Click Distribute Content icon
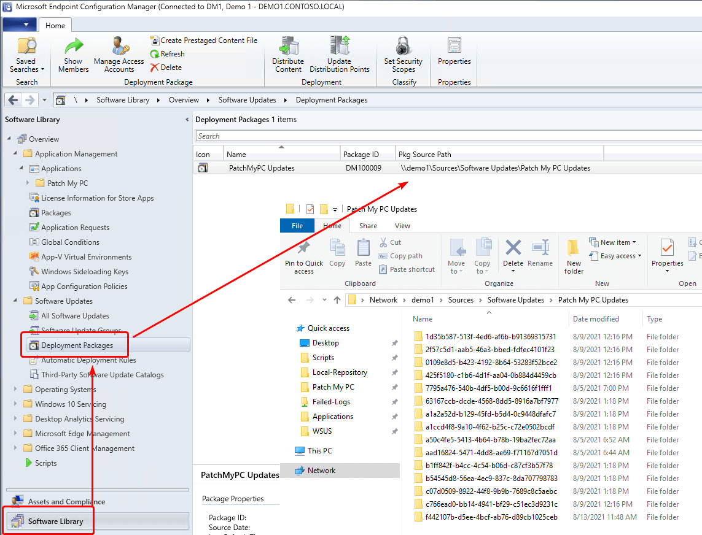Image resolution: width=702 pixels, height=535 pixels. coord(288,55)
